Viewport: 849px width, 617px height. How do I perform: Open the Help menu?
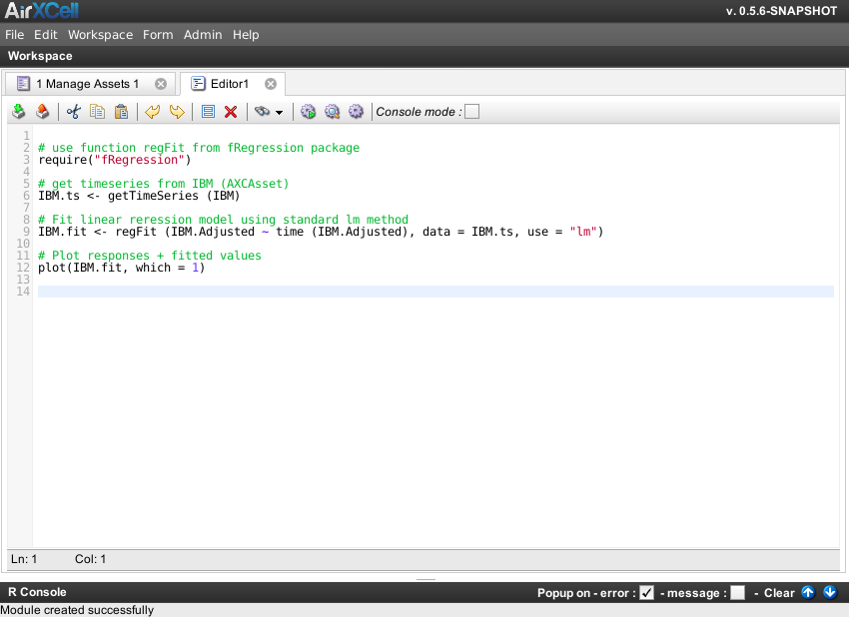tap(246, 35)
